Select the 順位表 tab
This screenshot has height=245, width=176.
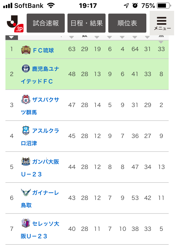[x=127, y=23]
